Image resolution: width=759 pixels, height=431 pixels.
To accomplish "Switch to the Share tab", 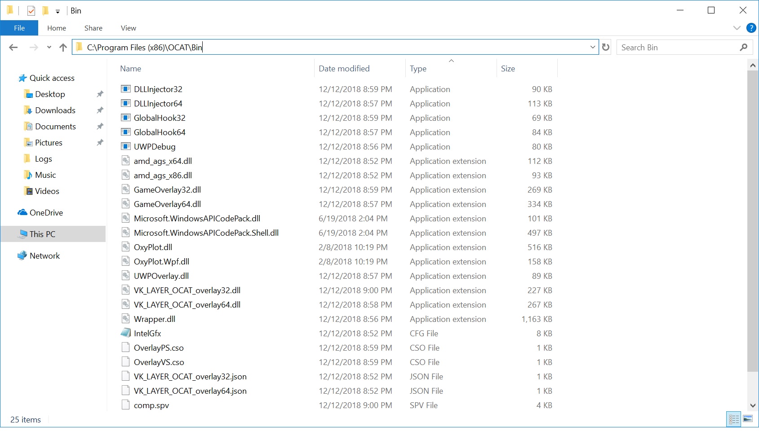I will [x=93, y=28].
